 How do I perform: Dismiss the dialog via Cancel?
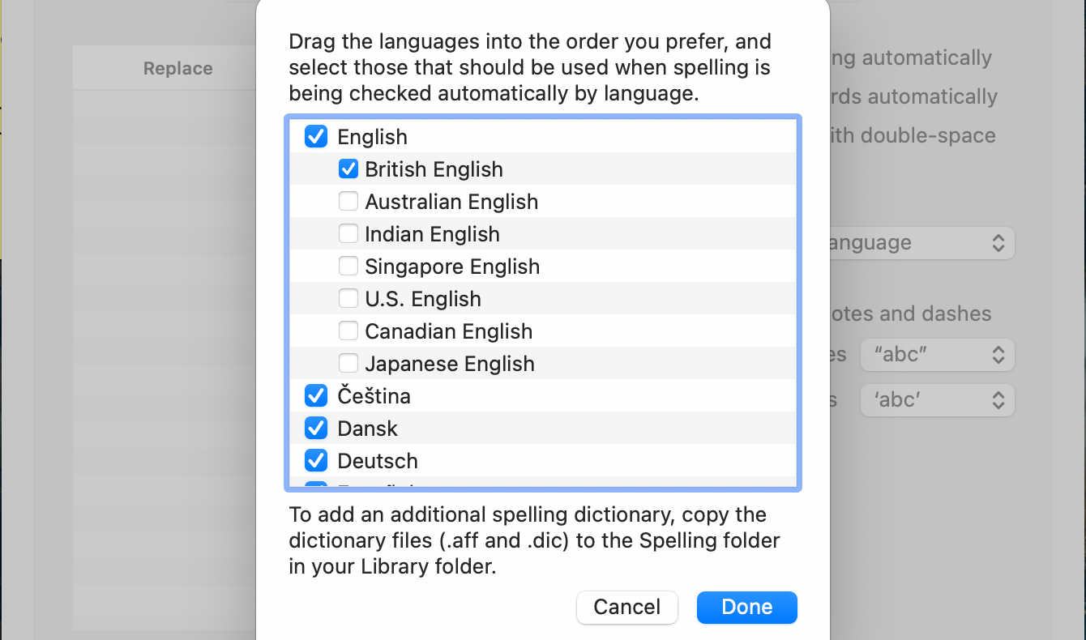point(626,607)
